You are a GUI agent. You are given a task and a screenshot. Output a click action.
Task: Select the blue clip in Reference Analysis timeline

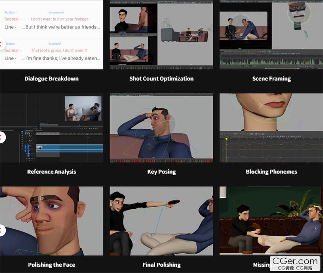(x=70, y=147)
